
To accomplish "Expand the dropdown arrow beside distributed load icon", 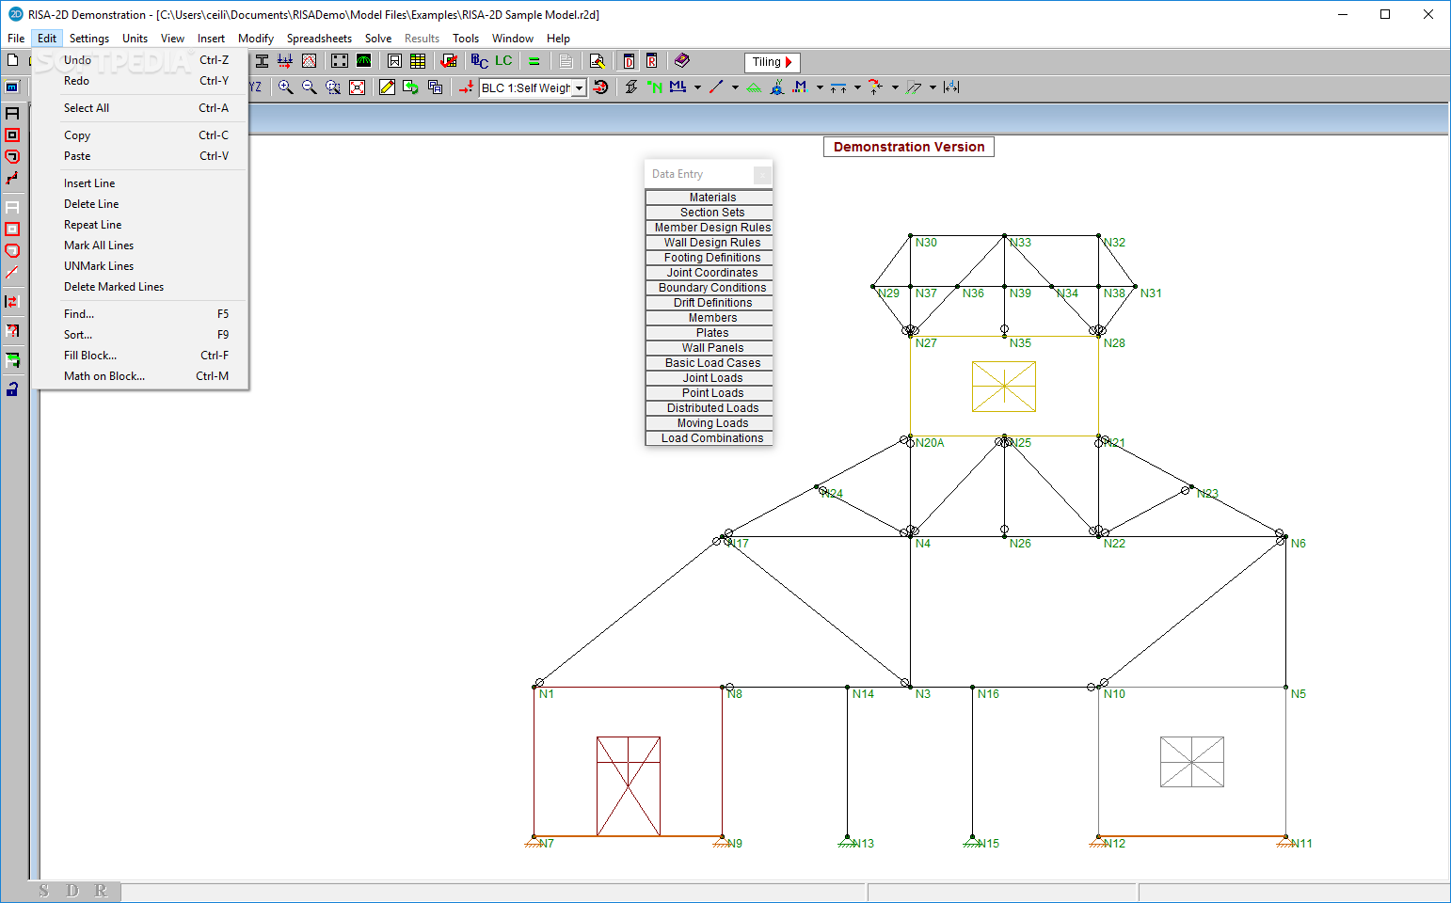I will [x=857, y=87].
